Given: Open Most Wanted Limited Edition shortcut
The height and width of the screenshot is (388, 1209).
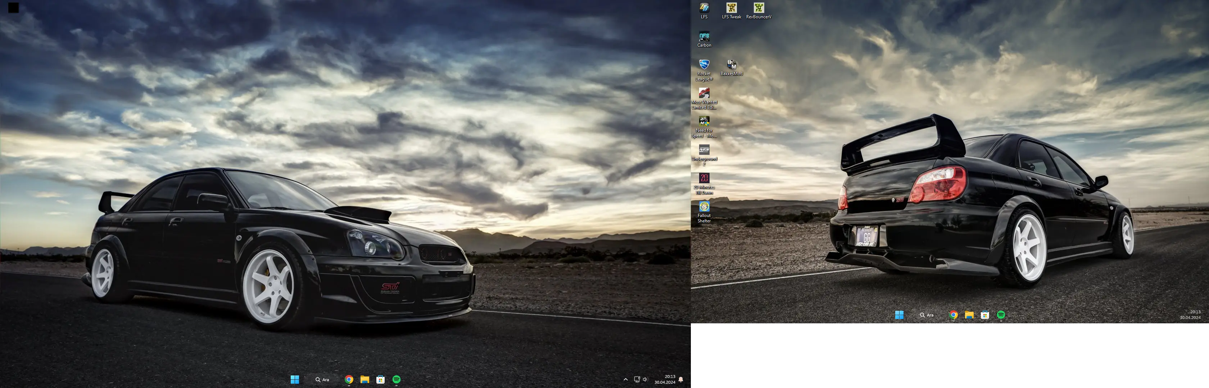Looking at the screenshot, I should [x=704, y=99].
